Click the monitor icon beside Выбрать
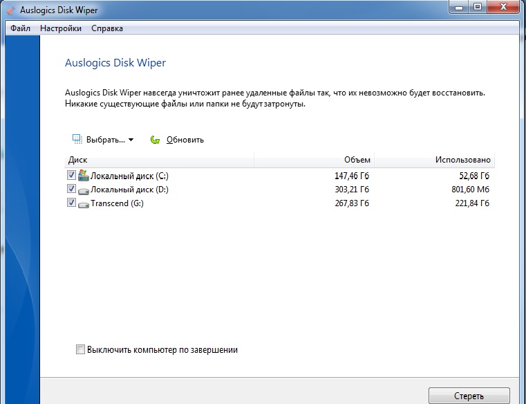Screen dimensions: 526x404 click(x=77, y=140)
